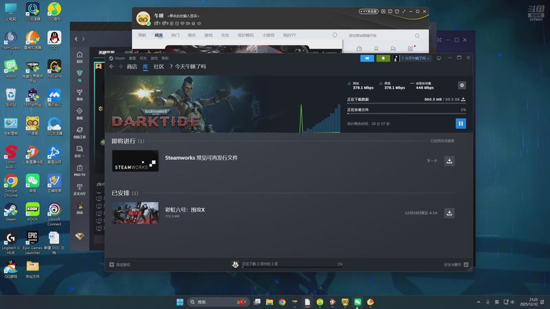Select 小游戏 tab in YY window
550x309 pixels.
(268, 35)
